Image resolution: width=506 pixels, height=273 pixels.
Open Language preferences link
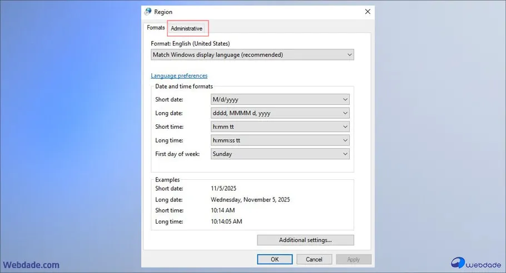[179, 75]
